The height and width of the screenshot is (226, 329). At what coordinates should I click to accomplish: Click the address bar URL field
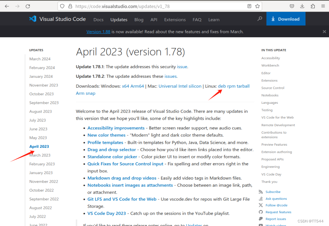(160, 6)
